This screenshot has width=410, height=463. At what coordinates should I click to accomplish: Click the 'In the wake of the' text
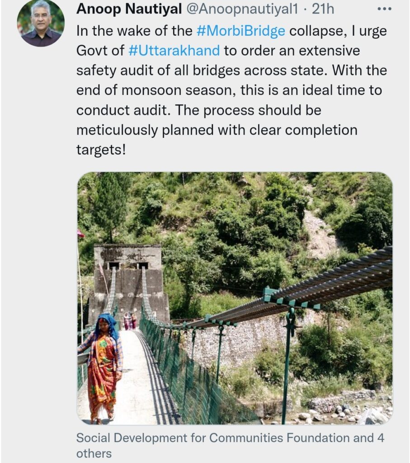pyautogui.click(x=134, y=31)
